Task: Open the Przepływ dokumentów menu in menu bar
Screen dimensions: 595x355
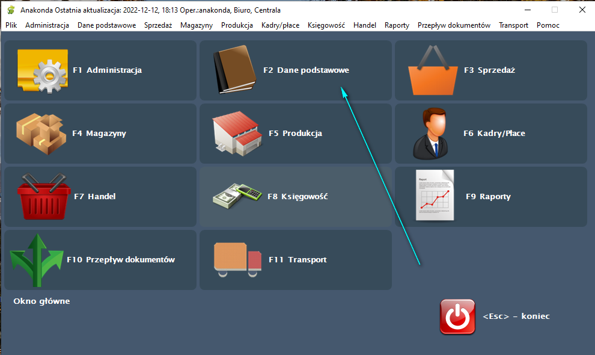Action: click(454, 25)
